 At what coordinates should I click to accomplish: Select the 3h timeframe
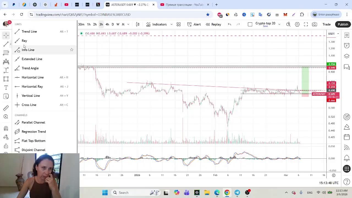point(101,24)
